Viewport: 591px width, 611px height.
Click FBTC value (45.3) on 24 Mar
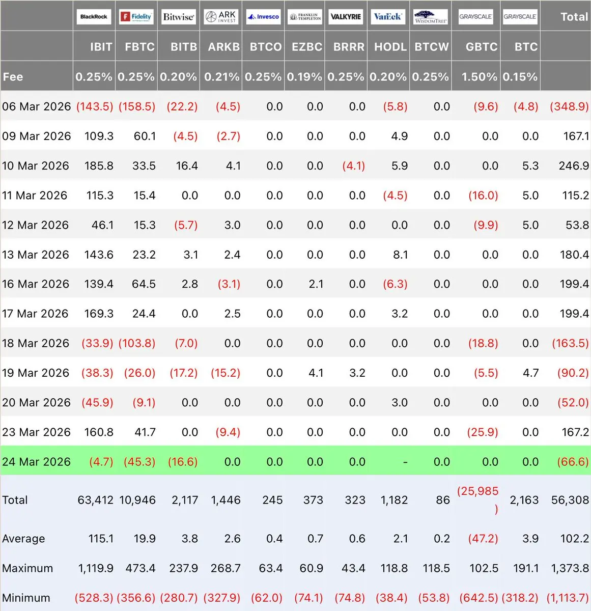pos(140,461)
